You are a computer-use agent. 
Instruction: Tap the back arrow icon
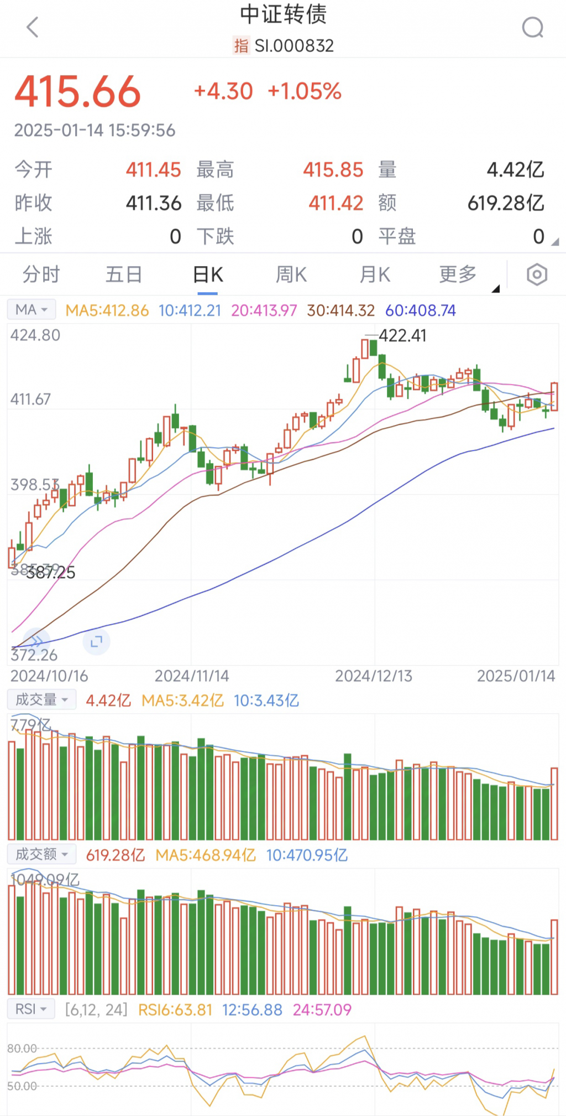[33, 27]
